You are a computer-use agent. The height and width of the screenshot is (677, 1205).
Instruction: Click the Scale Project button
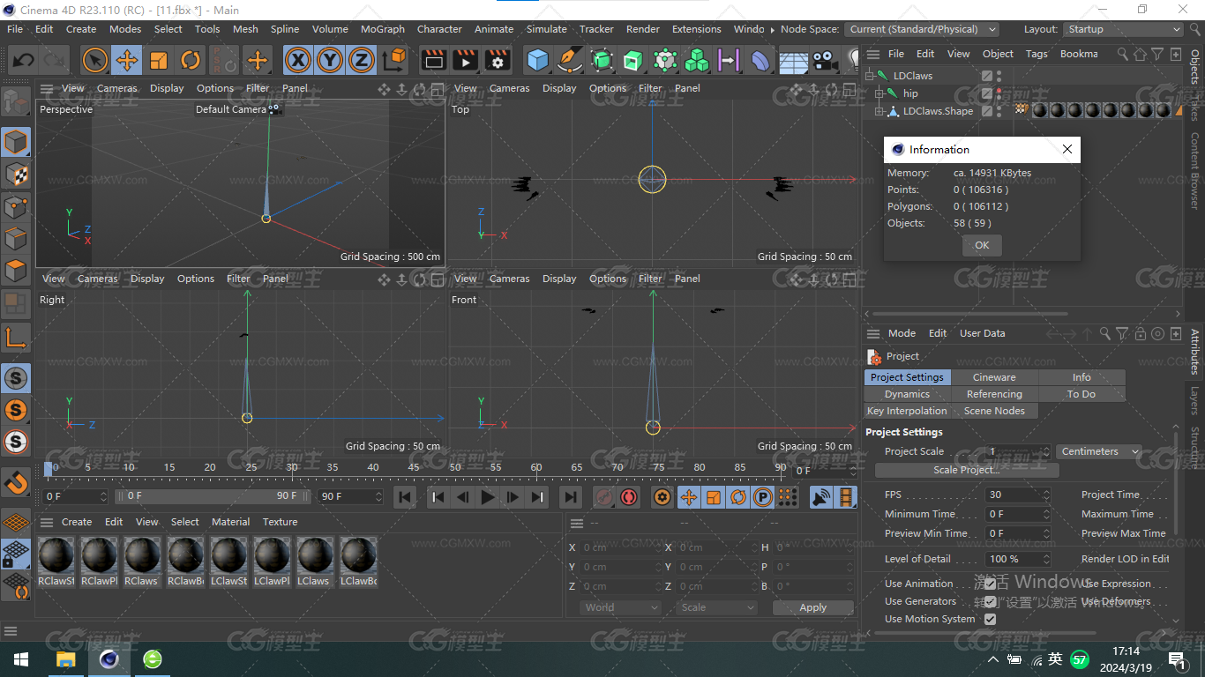point(967,470)
